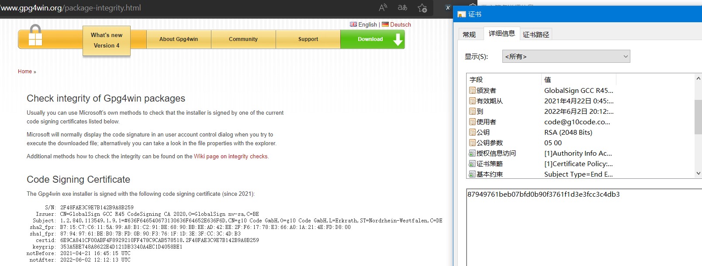Select the value 'RSA (2048 Bits)'
This screenshot has width=702, height=266.
point(568,132)
